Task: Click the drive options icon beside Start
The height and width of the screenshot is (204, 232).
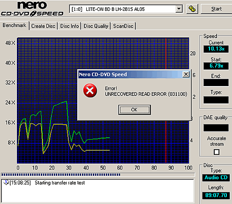Action: coord(192,9)
